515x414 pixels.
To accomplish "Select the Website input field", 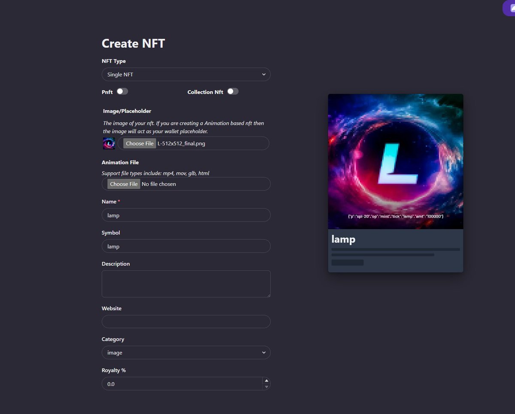I will tap(186, 322).
